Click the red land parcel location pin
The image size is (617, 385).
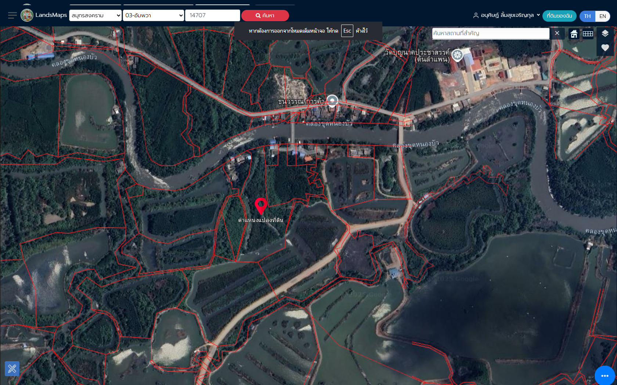coord(261,205)
